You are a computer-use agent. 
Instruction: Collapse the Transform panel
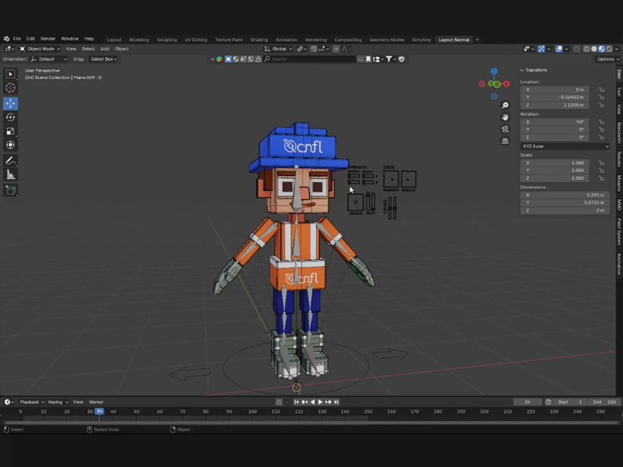click(523, 70)
